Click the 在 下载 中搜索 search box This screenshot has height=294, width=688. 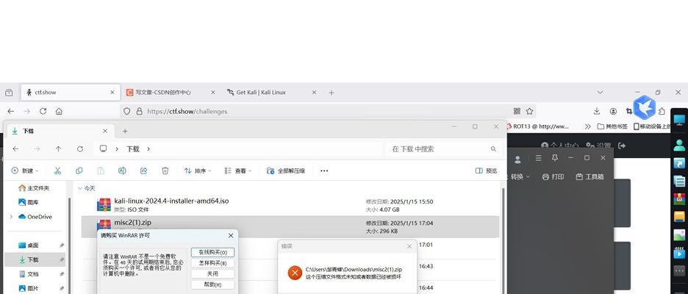pyautogui.click(x=443, y=149)
